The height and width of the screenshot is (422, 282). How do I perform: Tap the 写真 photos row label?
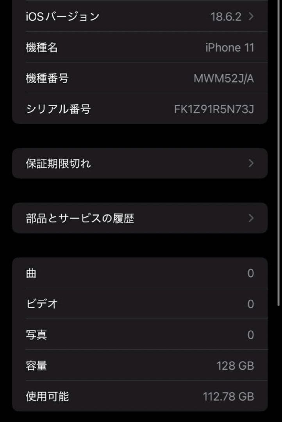36,335
